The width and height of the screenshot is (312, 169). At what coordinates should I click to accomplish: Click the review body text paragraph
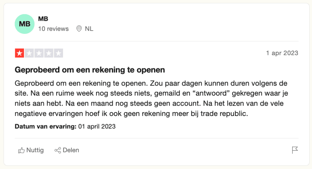point(151,99)
